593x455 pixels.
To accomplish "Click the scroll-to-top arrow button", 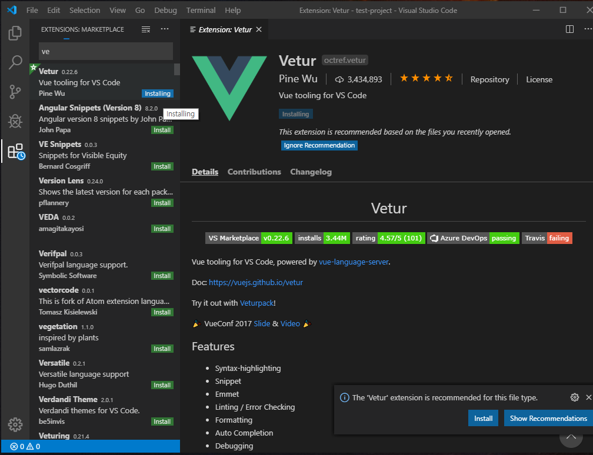I will (571, 437).
